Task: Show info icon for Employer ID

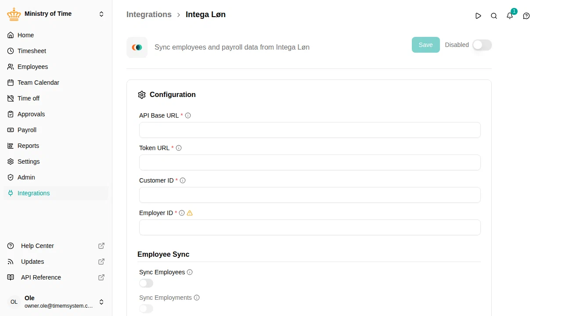Action: tap(182, 213)
